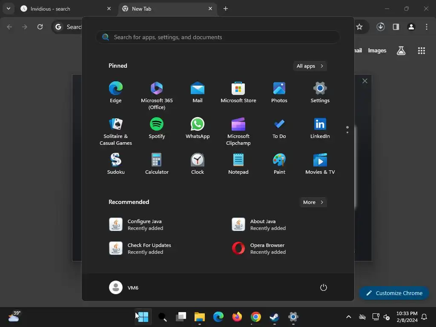Show hidden system tray icons
This screenshot has width=436, height=327.
[x=348, y=317]
